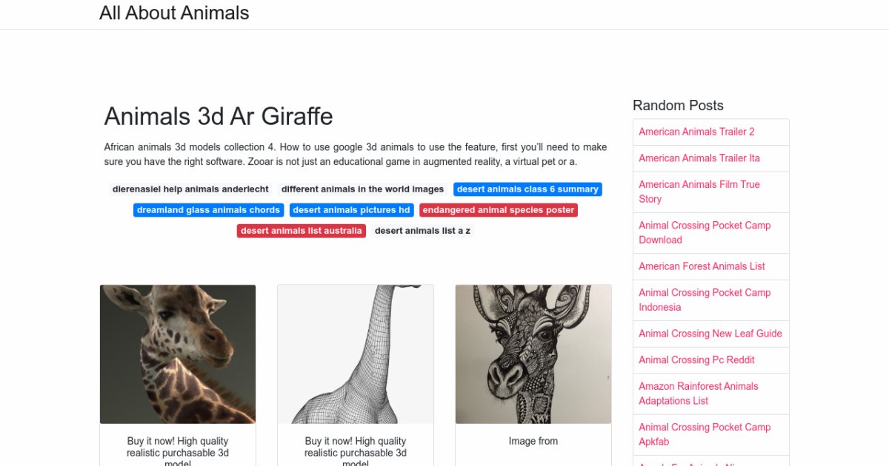Visit 'Amazon Rainforest Animals Adaptations List' link

pyautogui.click(x=699, y=394)
